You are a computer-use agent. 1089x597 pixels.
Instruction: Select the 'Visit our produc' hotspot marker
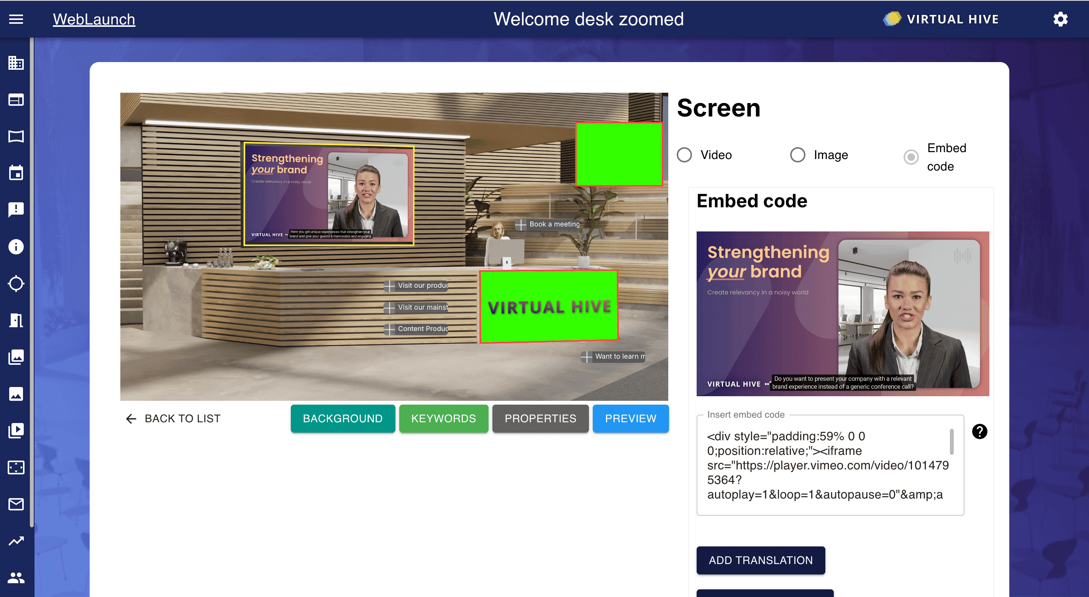point(416,286)
